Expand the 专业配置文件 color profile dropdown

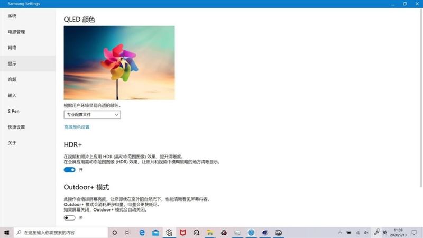click(x=92, y=115)
